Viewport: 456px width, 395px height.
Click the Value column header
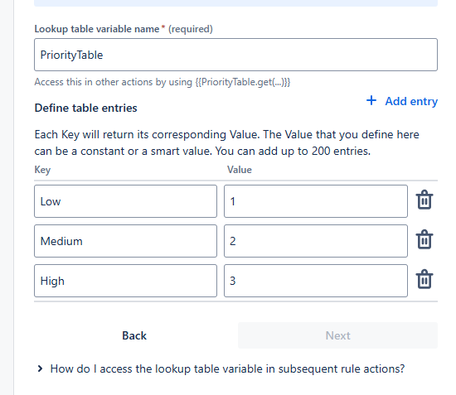pyautogui.click(x=240, y=170)
